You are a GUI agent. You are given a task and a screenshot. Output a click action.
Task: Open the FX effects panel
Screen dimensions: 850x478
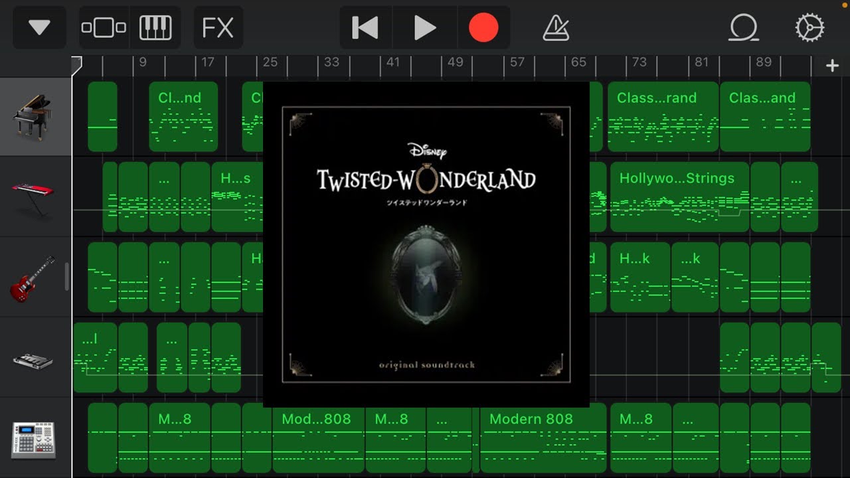(218, 28)
